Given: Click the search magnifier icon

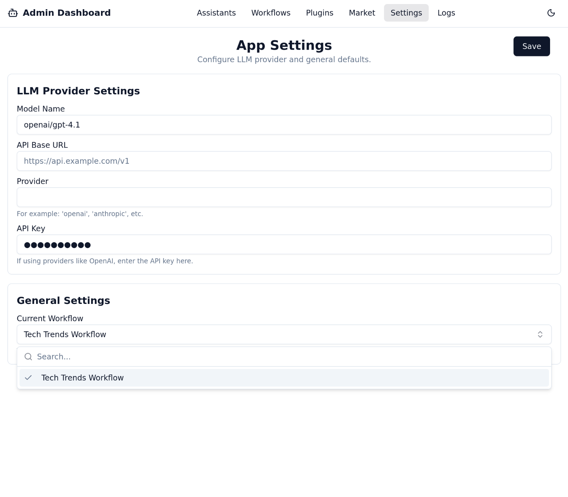Looking at the screenshot, I should pyautogui.click(x=28, y=357).
